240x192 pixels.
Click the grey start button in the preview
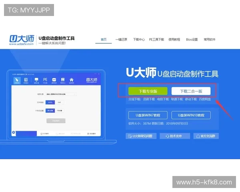point(56,121)
